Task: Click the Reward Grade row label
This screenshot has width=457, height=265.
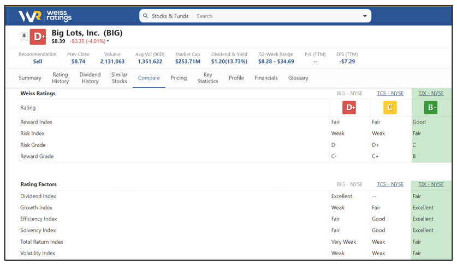Action: coord(37,156)
